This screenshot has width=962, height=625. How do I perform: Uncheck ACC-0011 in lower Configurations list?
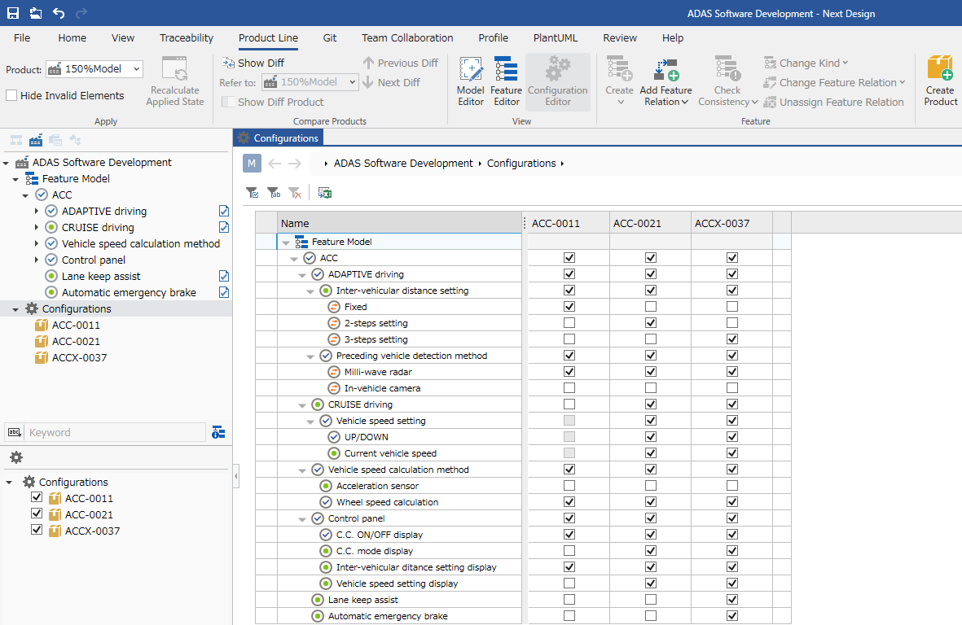(x=37, y=497)
